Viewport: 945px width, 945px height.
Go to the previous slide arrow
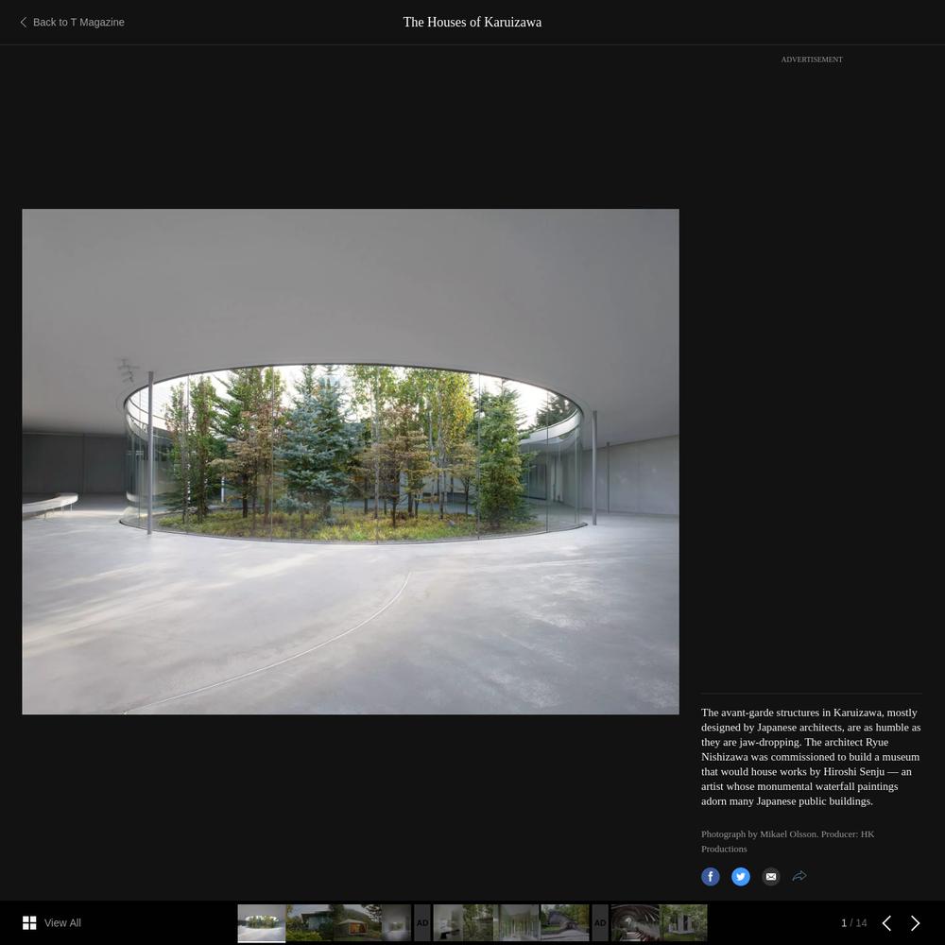(886, 922)
